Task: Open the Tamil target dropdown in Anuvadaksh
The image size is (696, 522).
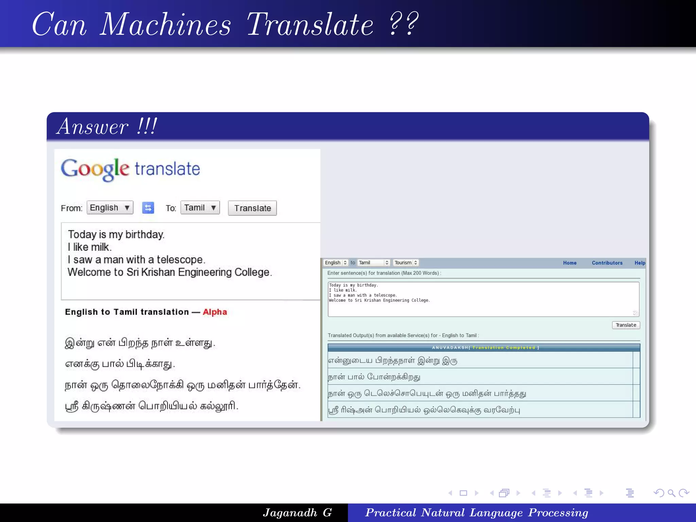Action: pyautogui.click(x=373, y=263)
